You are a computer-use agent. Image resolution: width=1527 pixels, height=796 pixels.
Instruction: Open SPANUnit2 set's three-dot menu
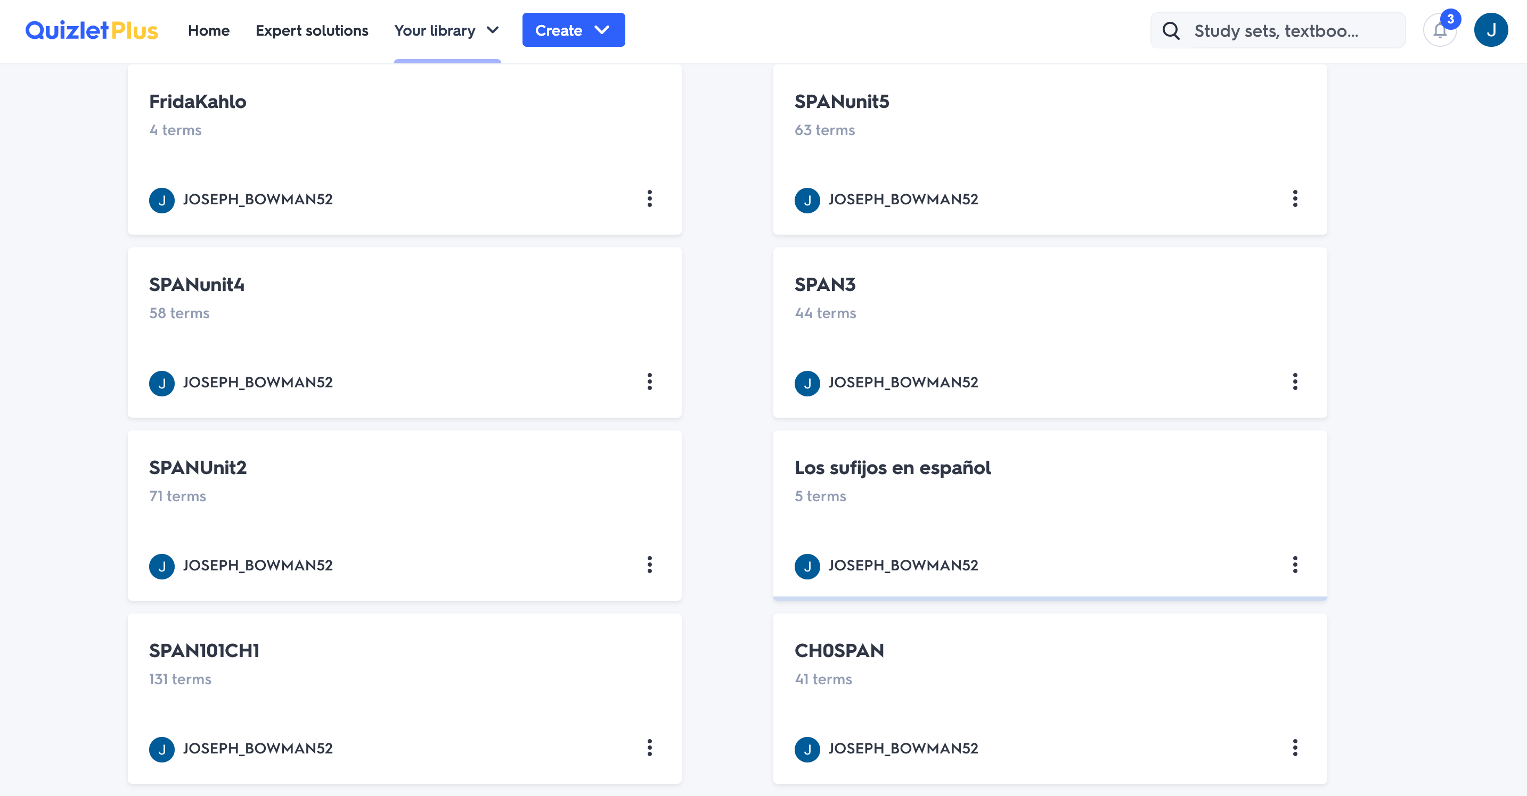(650, 565)
